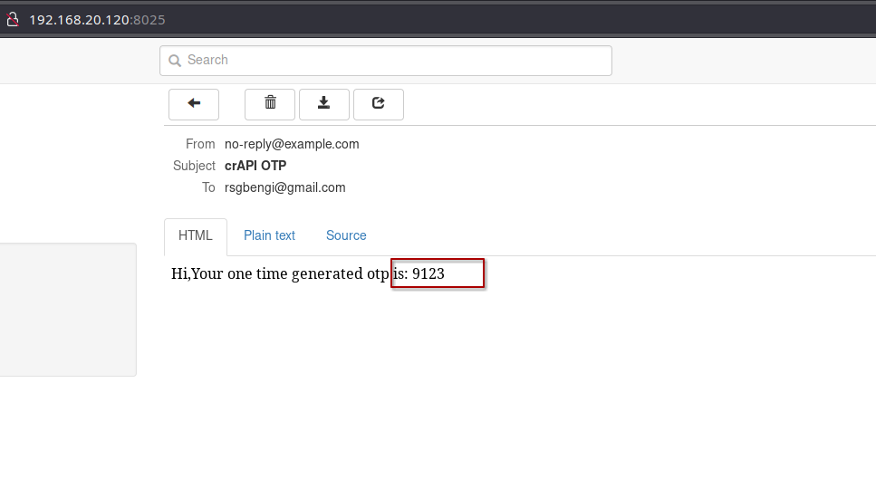Click the "Subject" header label
The width and height of the screenshot is (876, 479).
tap(194, 166)
